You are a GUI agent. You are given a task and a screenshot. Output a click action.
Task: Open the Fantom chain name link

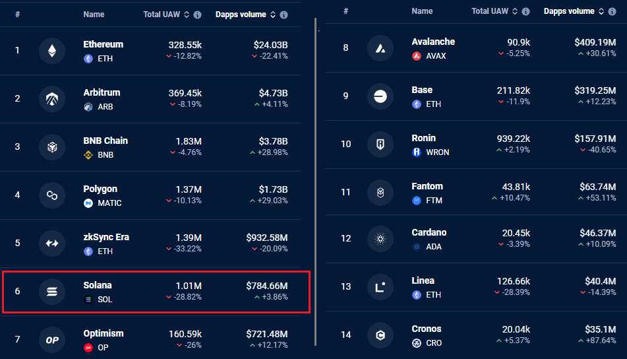coord(427,186)
